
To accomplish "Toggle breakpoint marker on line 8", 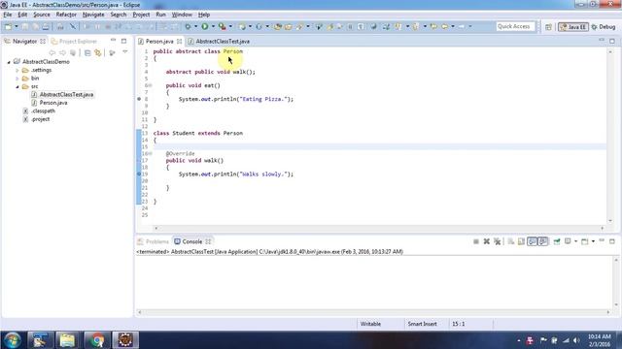I will [x=139, y=99].
